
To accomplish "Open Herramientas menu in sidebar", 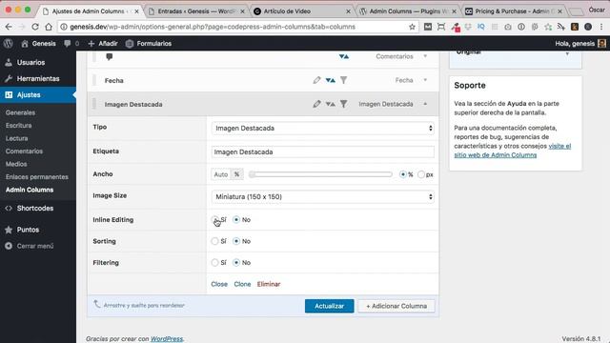I will pos(38,78).
